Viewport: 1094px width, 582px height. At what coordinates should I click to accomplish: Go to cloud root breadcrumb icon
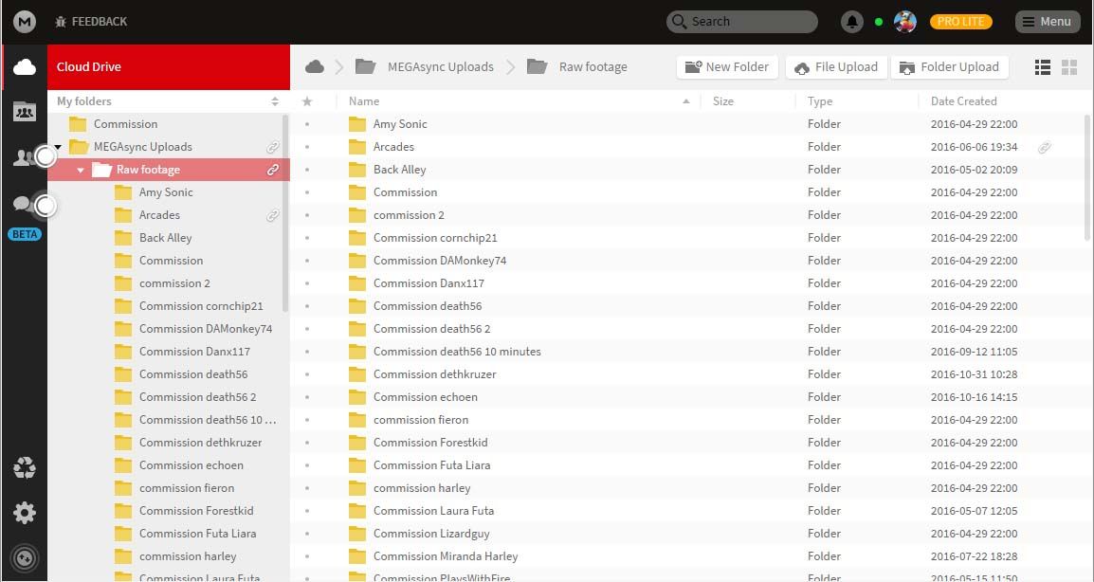click(315, 66)
